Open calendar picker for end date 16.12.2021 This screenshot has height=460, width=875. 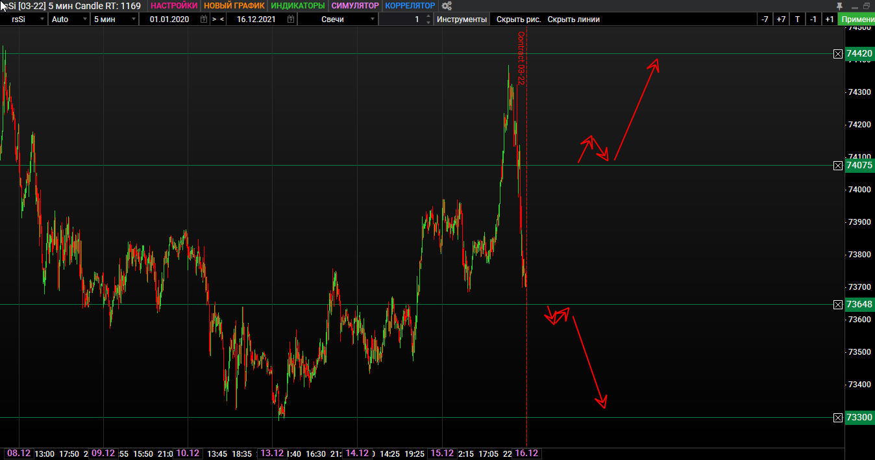click(290, 19)
